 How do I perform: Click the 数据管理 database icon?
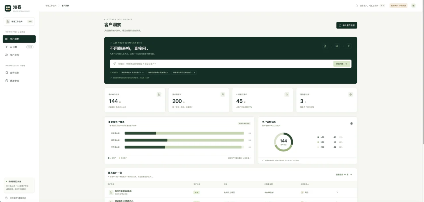pos(7,81)
